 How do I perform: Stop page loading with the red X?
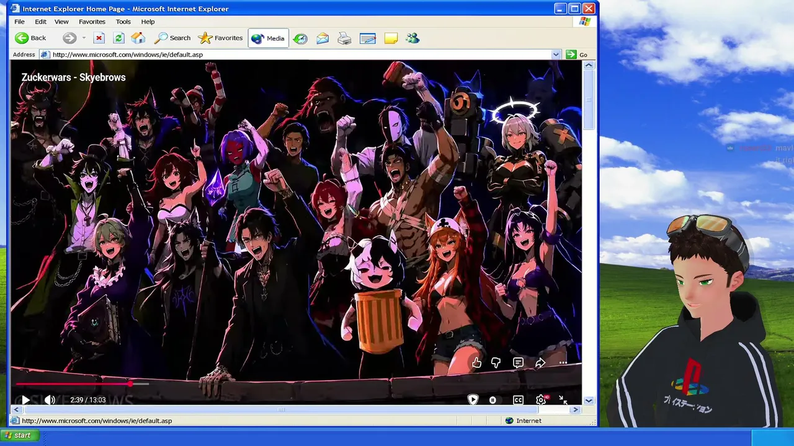99,38
